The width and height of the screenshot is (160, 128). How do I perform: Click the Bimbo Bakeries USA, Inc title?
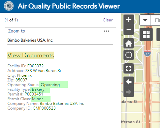pyautogui.click(x=30, y=40)
